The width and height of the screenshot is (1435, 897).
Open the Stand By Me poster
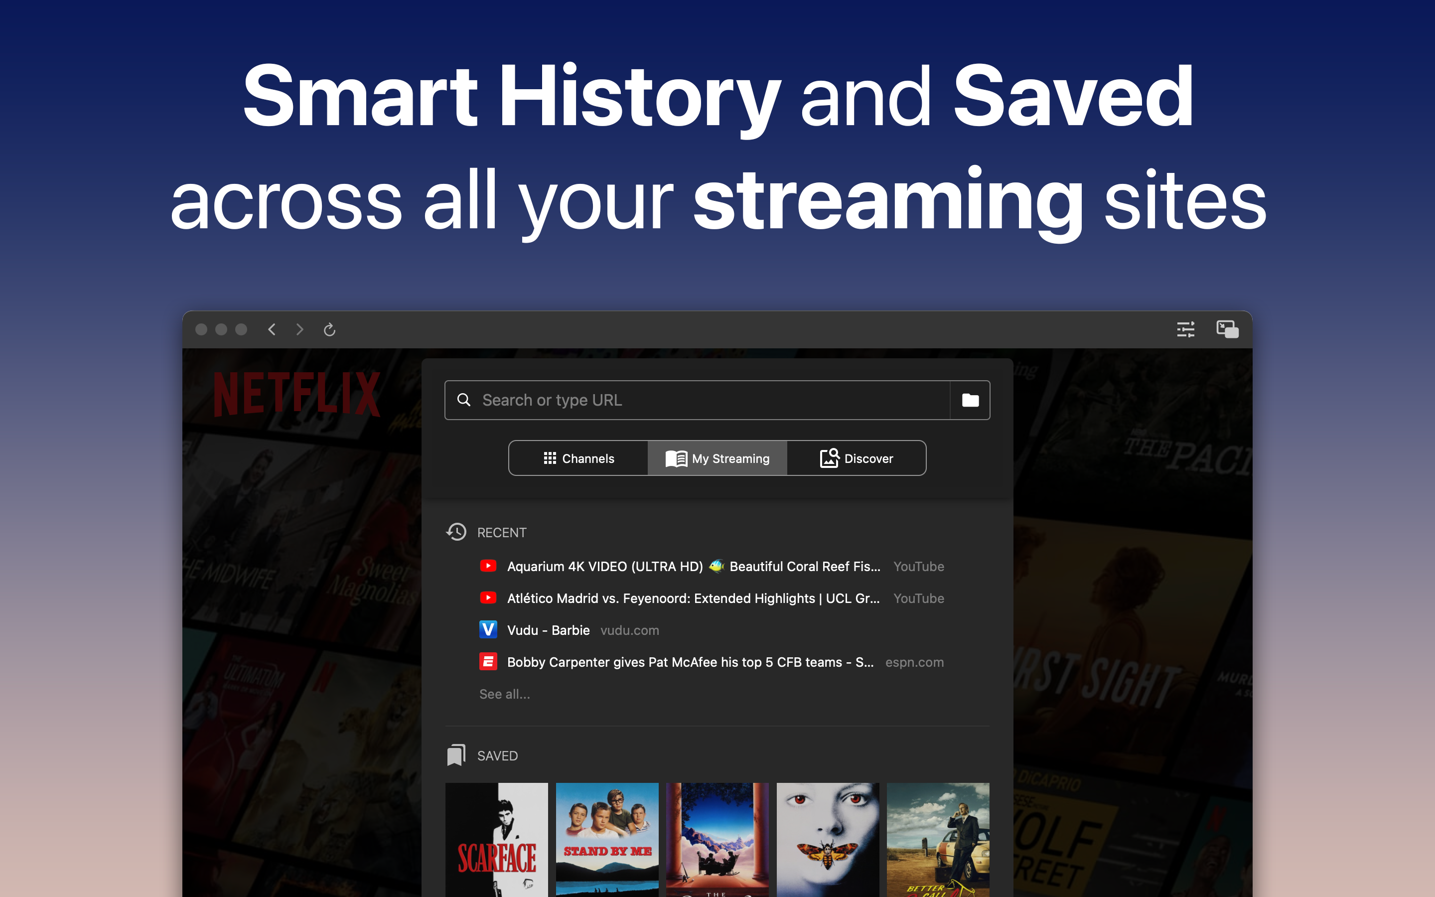click(x=606, y=840)
